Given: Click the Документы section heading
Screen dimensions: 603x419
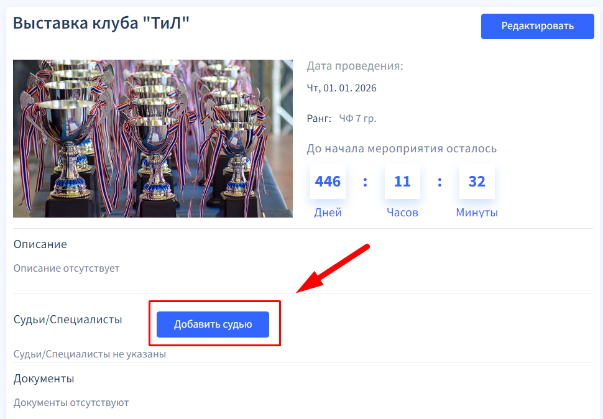Looking at the screenshot, I should [44, 379].
